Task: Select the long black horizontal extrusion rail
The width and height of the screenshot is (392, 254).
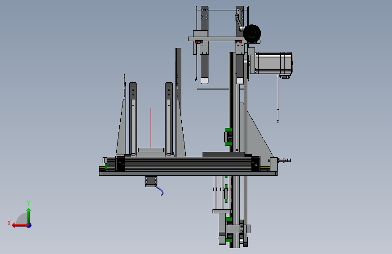Action: coord(188,164)
